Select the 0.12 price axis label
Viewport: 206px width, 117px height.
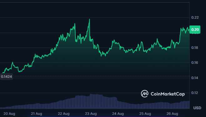click(195, 93)
